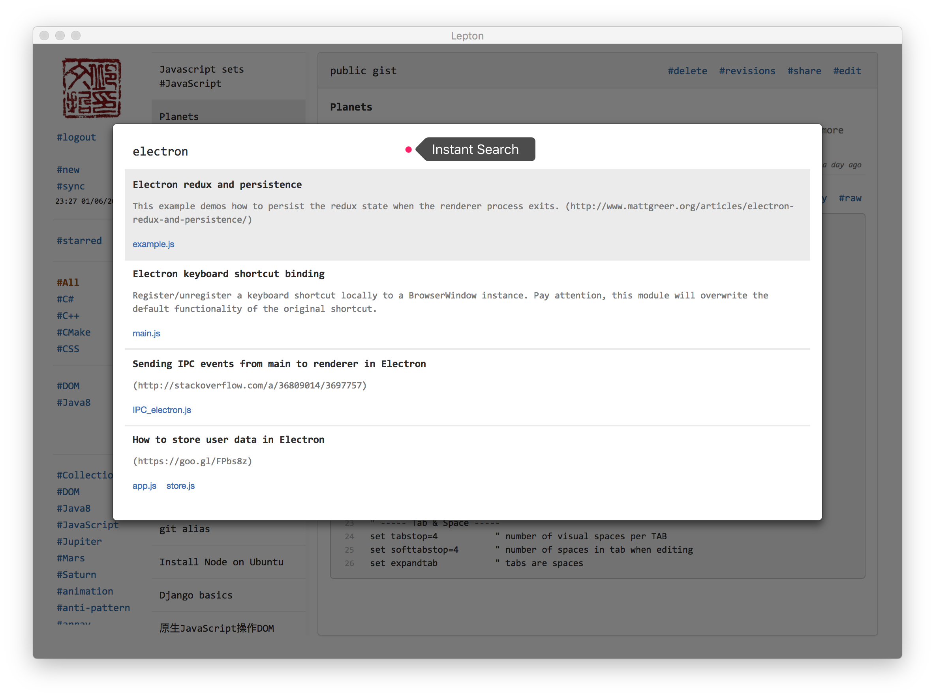Open the app.js file link
This screenshot has height=698, width=935.
[x=145, y=486]
